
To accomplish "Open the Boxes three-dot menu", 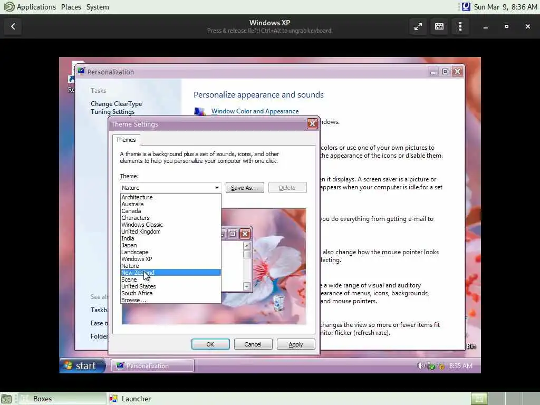I will click(x=460, y=26).
